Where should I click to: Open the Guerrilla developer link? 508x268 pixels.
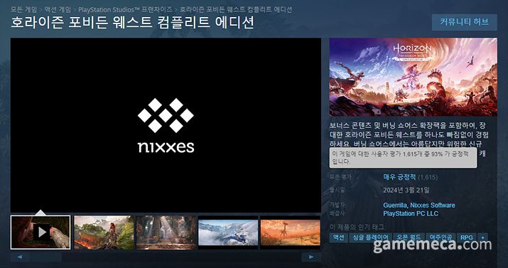(x=395, y=205)
